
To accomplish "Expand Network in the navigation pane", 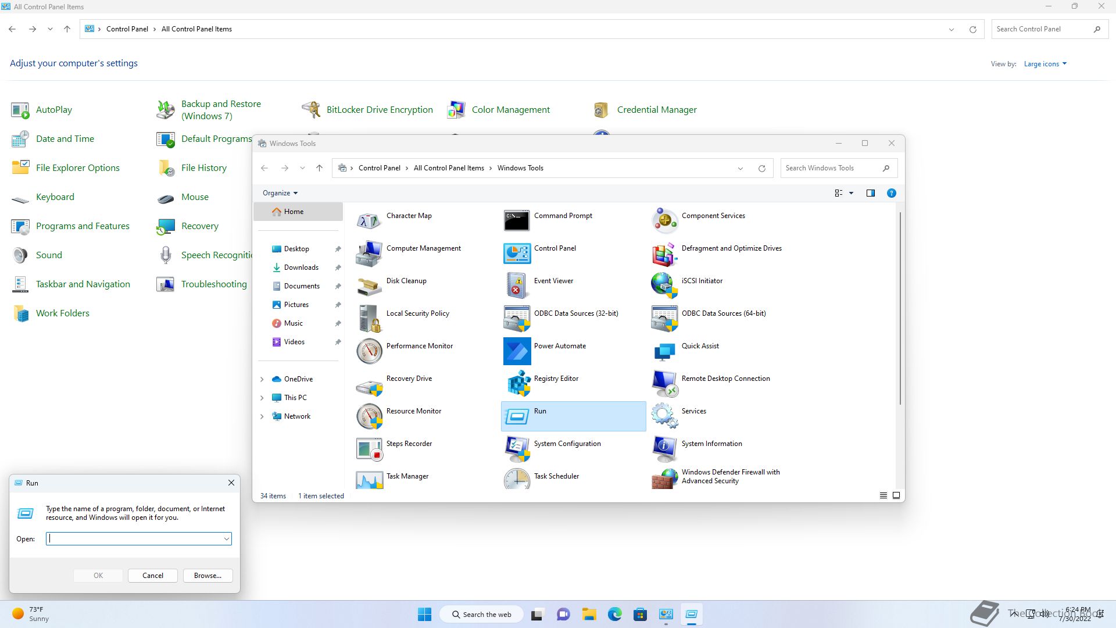I will point(262,416).
